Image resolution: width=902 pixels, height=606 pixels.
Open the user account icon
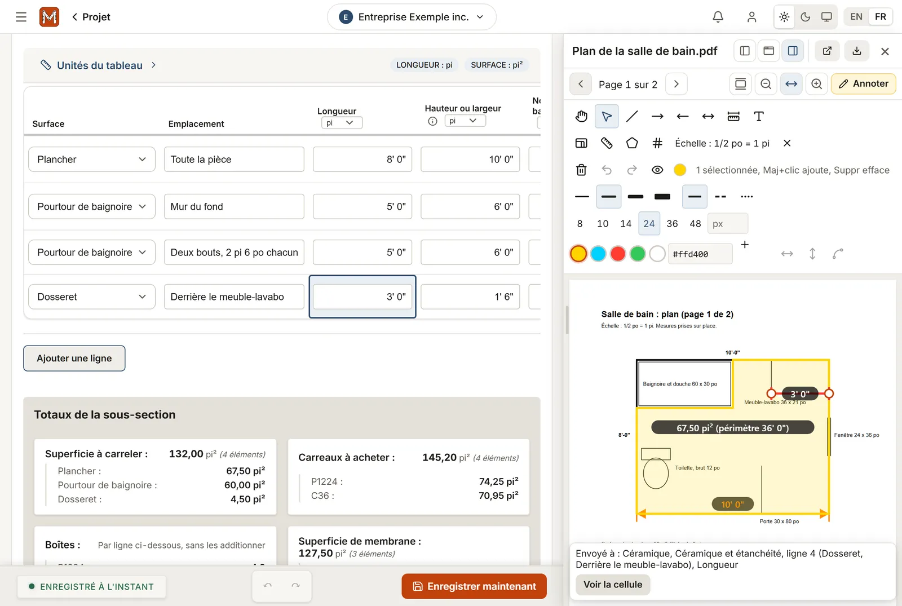751,17
